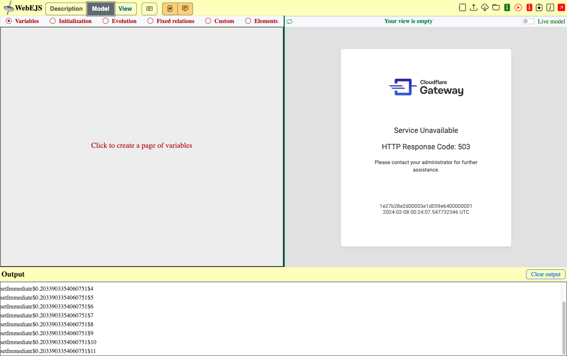This screenshot has height=356, width=567.
Task: Click the cloud download icon
Action: [x=485, y=7]
